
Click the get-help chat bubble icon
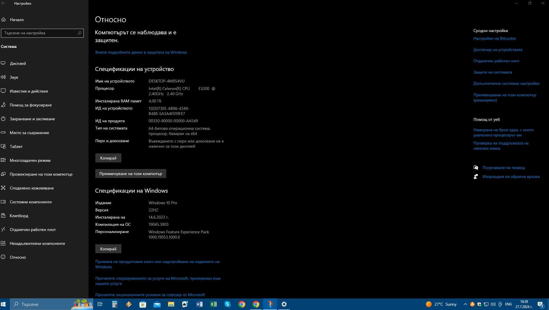point(476,168)
